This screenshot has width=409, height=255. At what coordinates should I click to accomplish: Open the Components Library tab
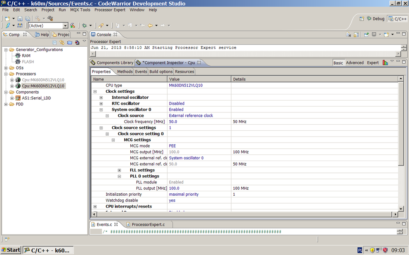coord(112,63)
